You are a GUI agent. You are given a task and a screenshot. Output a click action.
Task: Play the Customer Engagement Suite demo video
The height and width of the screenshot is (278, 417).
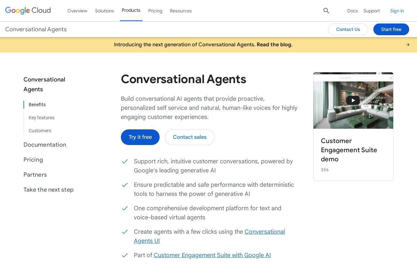(x=353, y=100)
